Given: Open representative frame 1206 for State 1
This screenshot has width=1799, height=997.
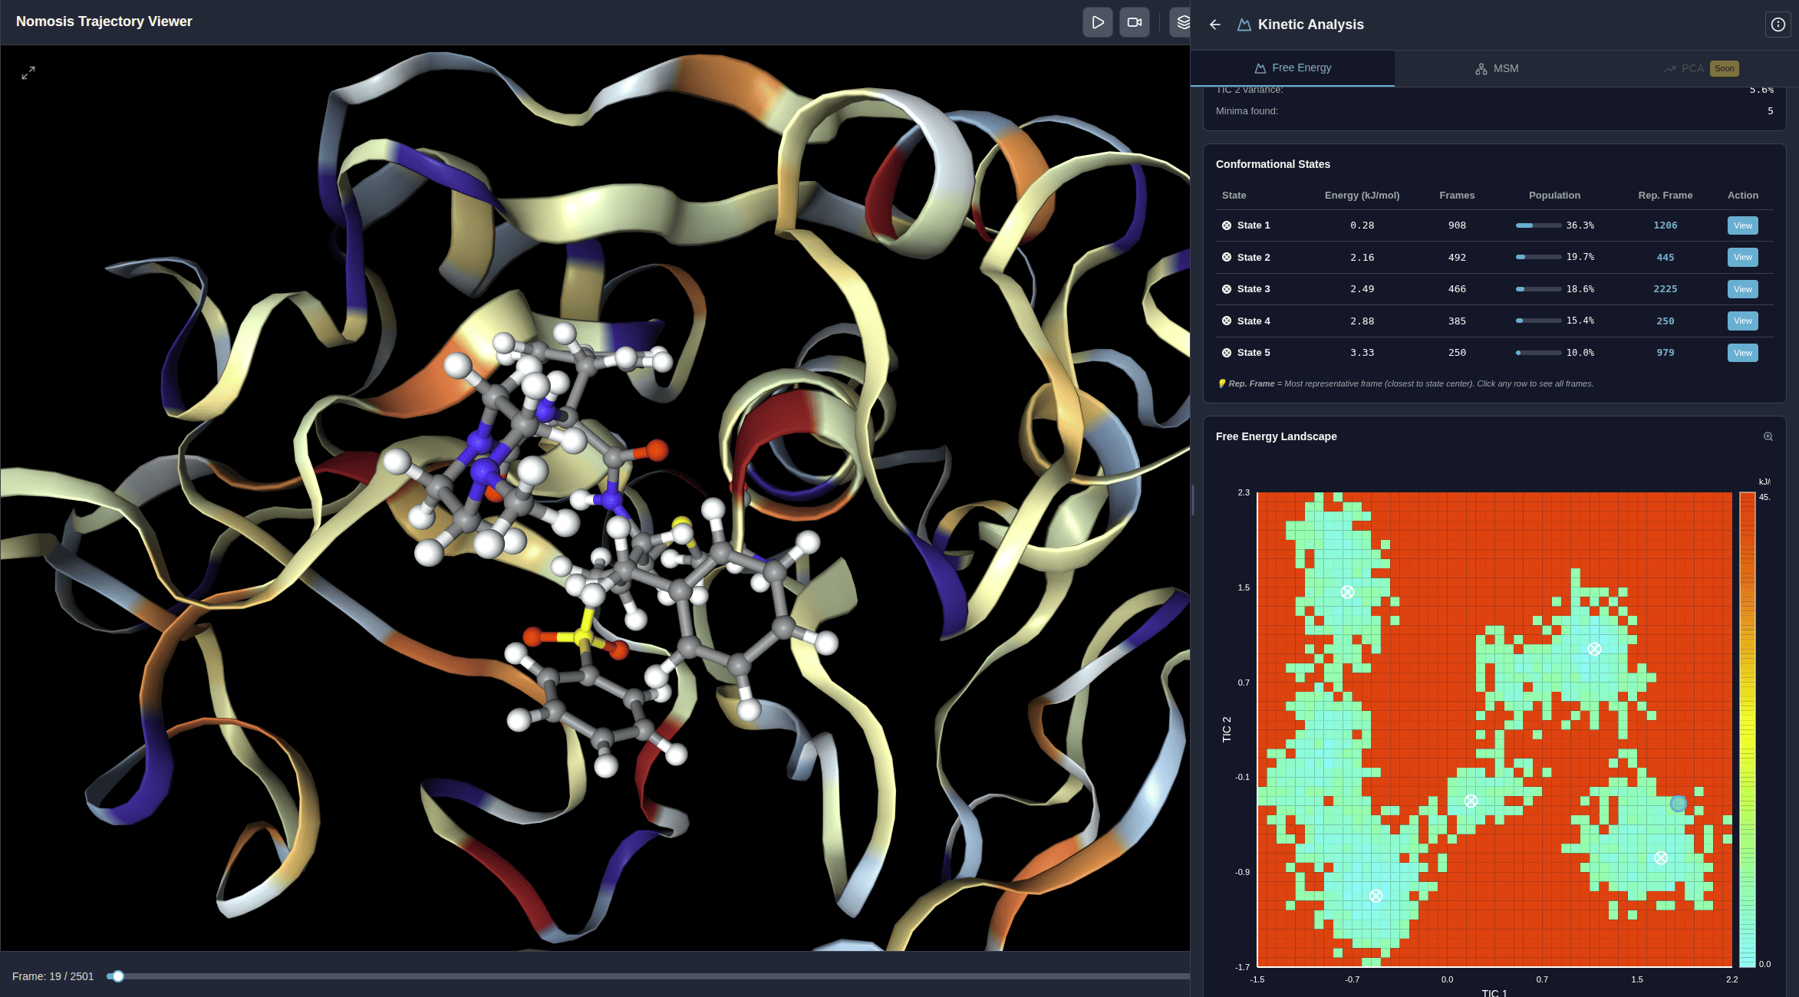Looking at the screenshot, I should click(x=1665, y=225).
